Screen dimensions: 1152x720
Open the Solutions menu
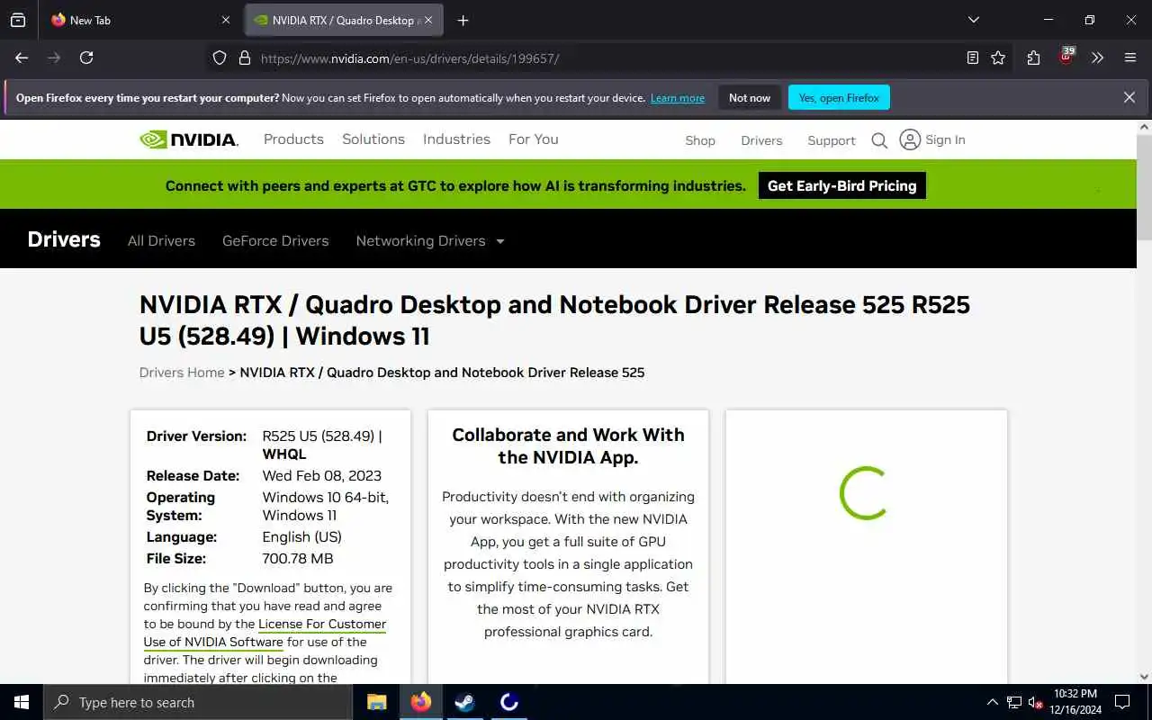pos(373,139)
